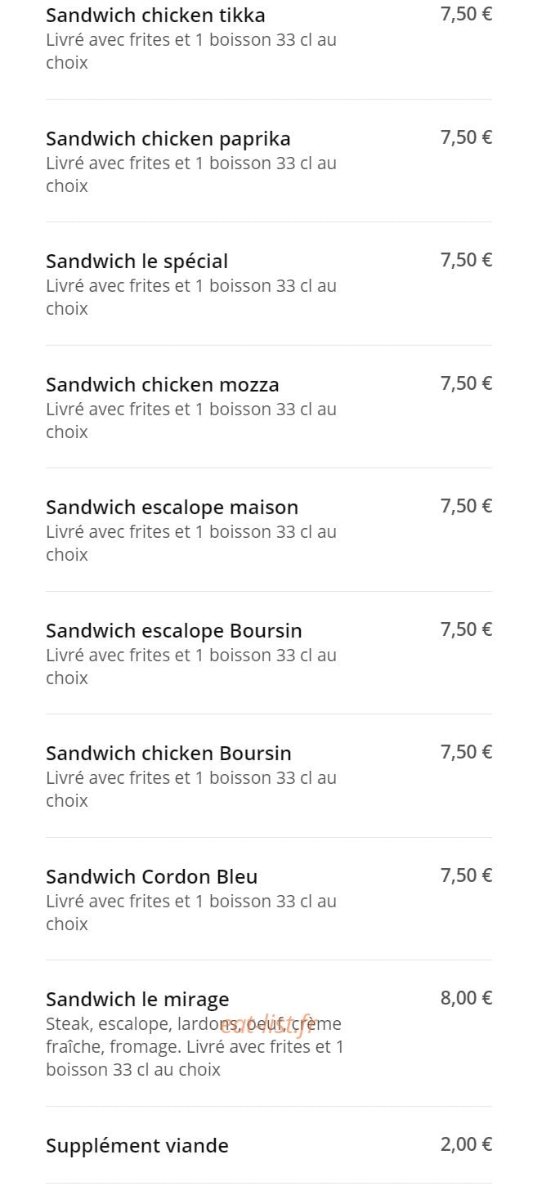Click escalope maison's 7,50 € price
Image resolution: width=555 pixels, height=1195 pixels.
click(x=466, y=506)
